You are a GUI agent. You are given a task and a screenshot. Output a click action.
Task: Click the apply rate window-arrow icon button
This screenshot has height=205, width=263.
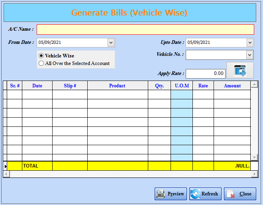240,70
